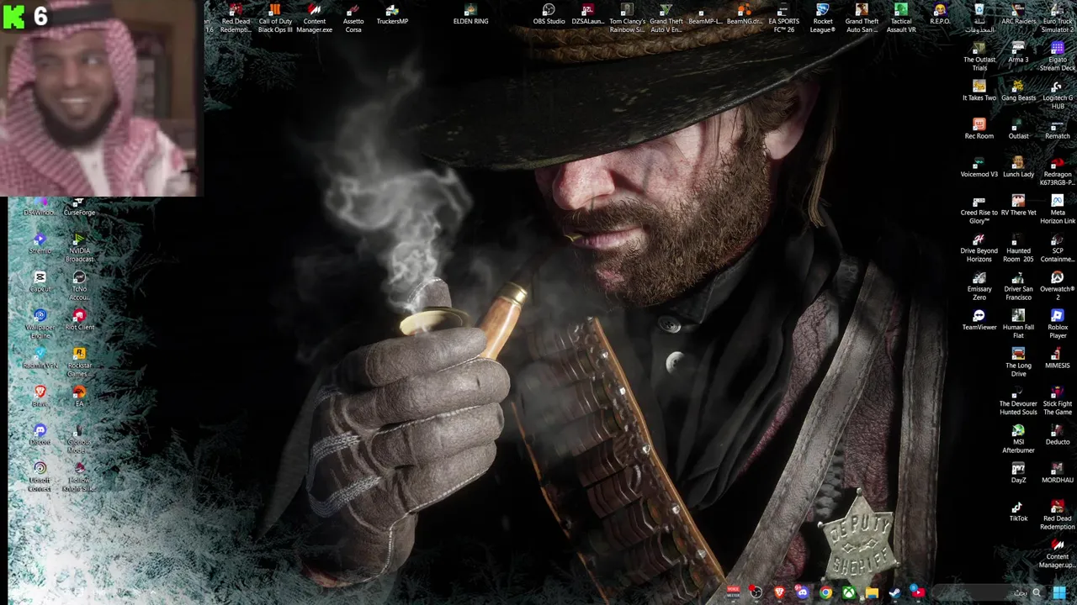
Task: Select the Euro Truck Simulator 2 icon
Action: click(x=1058, y=18)
